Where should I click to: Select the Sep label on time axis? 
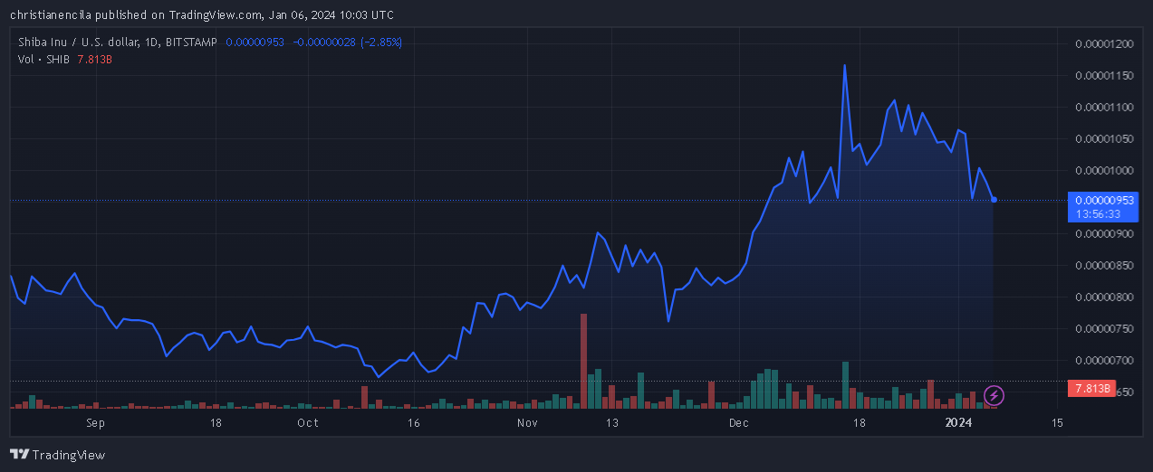[x=96, y=422]
